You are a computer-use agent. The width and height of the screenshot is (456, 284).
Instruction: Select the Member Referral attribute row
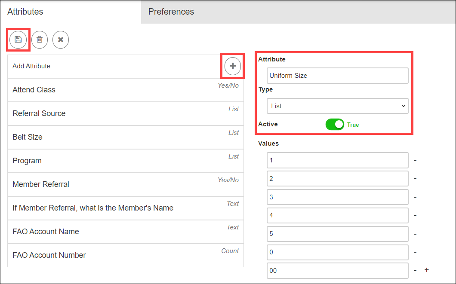tap(126, 184)
